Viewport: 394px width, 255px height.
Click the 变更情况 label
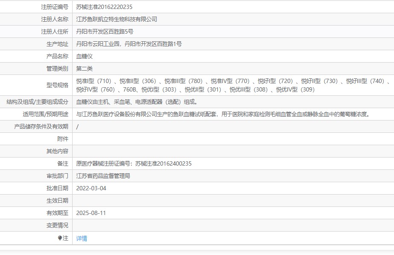pos(57,225)
